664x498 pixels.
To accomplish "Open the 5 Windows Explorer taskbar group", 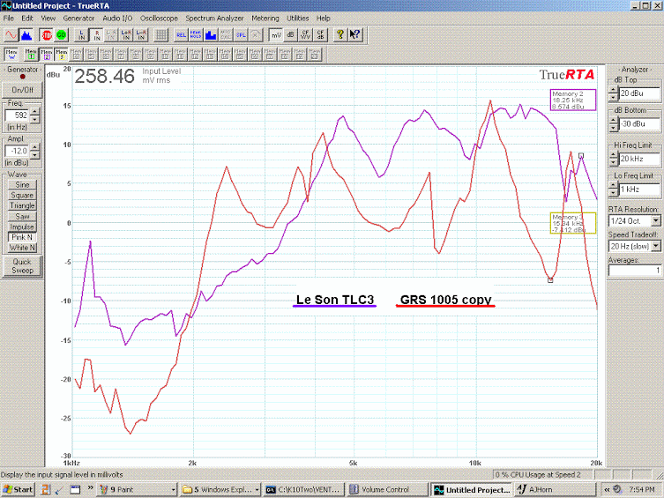I will click(220, 489).
